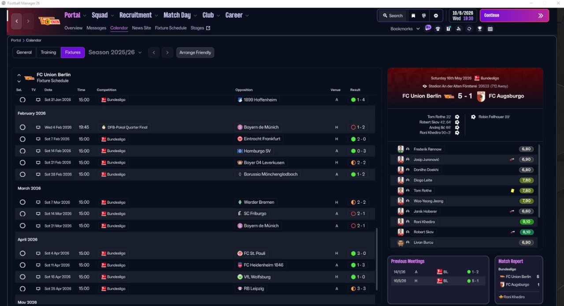Select the radio button for DFB-Pokal Bayern fixture
Viewport: 564px width, 306px height.
(x=22, y=127)
